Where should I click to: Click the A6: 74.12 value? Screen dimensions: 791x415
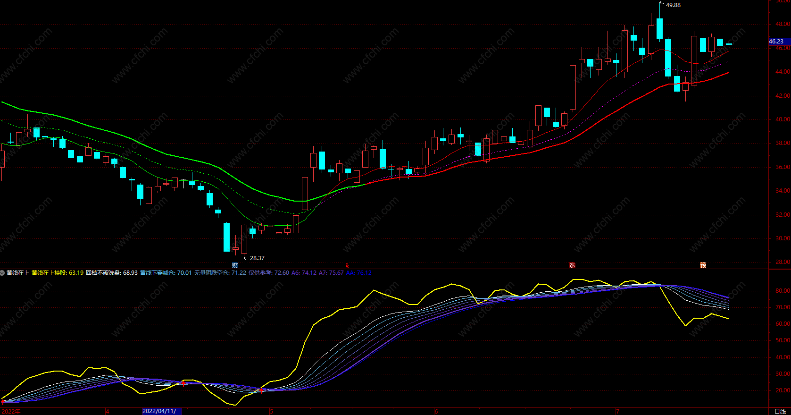click(x=304, y=273)
